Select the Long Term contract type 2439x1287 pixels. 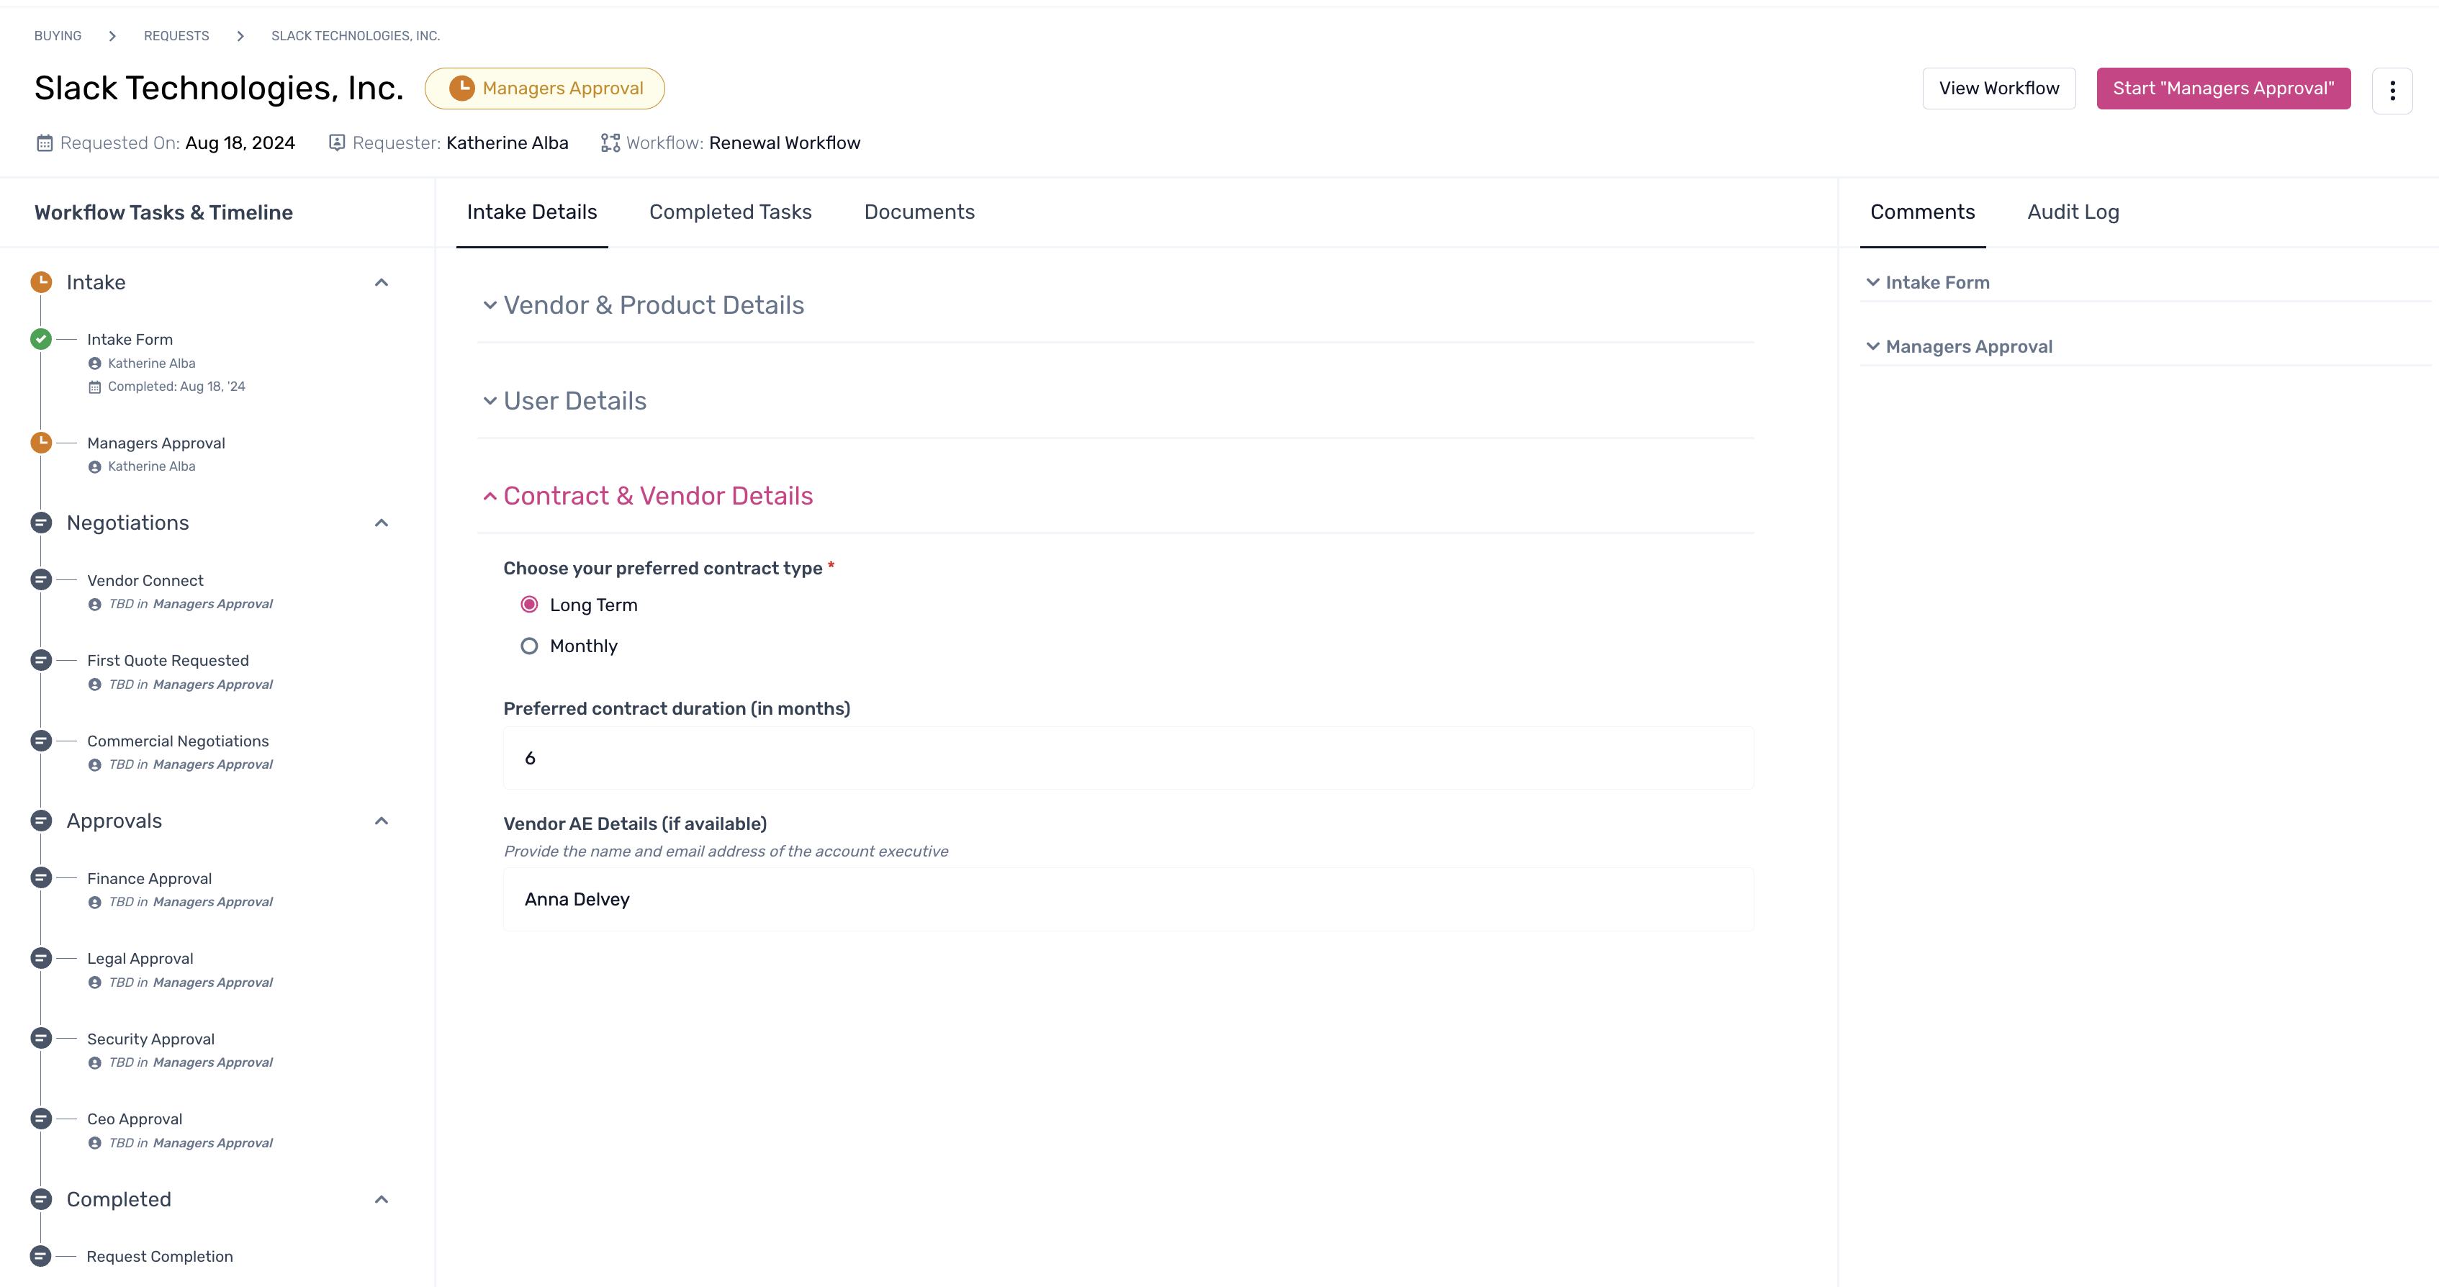click(x=529, y=604)
